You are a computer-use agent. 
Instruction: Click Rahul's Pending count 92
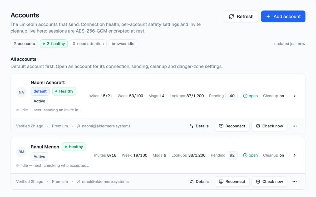[232, 155]
